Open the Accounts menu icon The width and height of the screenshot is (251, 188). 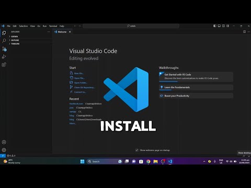(4, 142)
